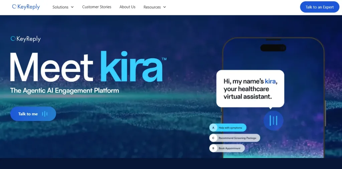
Task: Go to About Us
Action: coord(127,7)
